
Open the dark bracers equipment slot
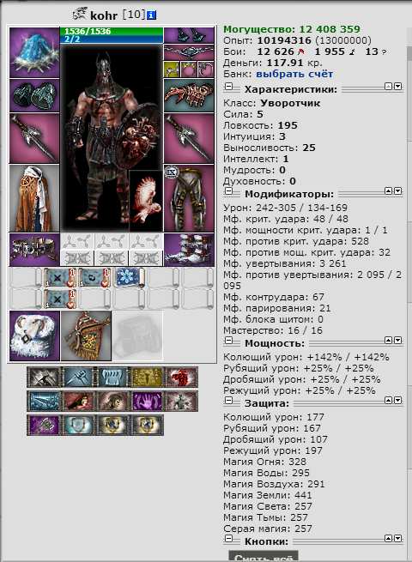point(34,96)
